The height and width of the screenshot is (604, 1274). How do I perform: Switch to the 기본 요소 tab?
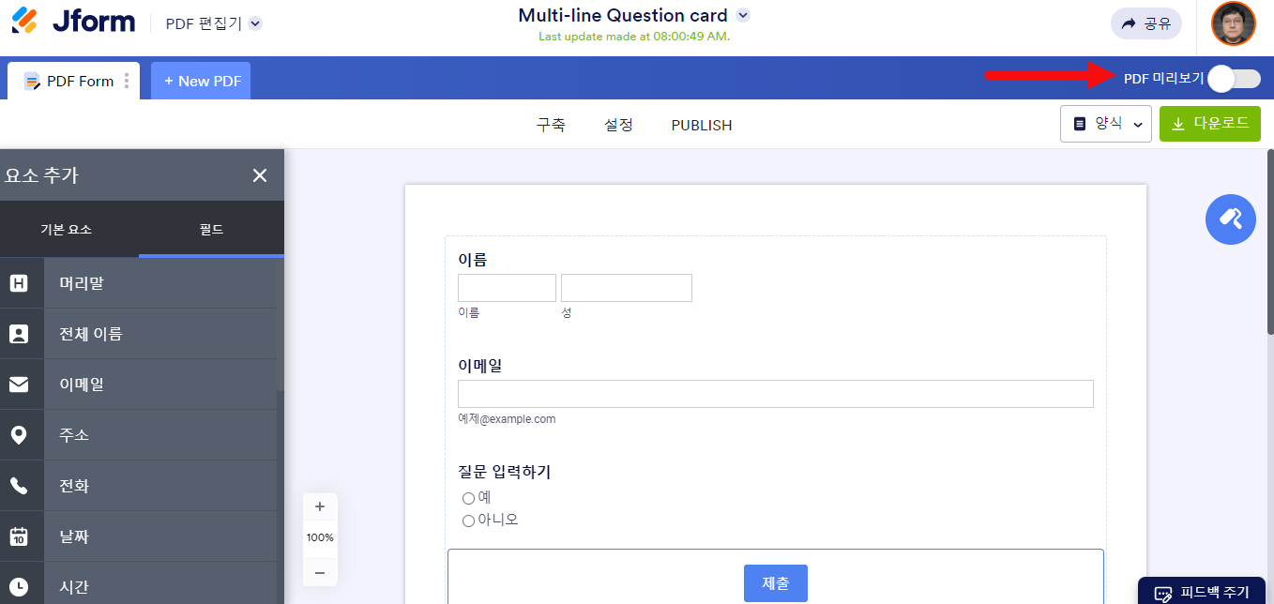click(x=66, y=230)
